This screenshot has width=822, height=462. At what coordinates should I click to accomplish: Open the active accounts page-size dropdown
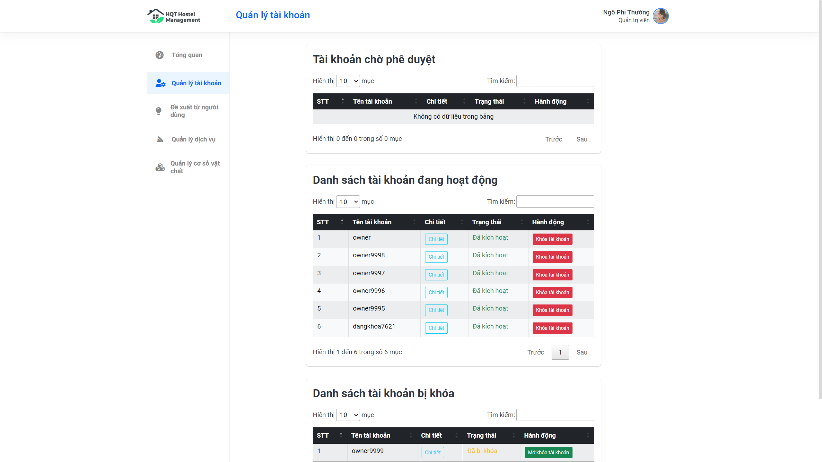tap(348, 201)
